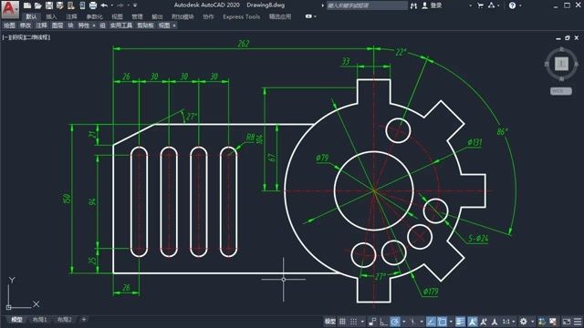Toggle ortho mode in status bar

coord(383,322)
